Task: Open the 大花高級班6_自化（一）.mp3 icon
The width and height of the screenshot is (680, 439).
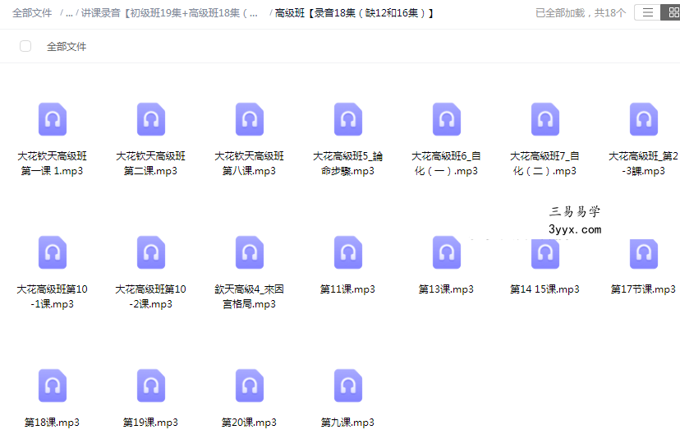Action: [x=446, y=119]
